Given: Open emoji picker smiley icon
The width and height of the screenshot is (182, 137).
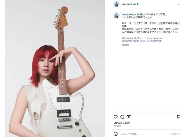Looking at the screenshot, I should [x=115, y=134].
